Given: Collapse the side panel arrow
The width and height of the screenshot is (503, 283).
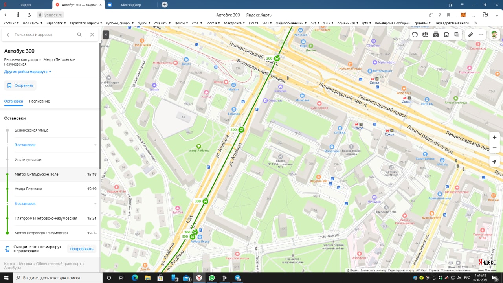Looking at the screenshot, I should pos(106,35).
